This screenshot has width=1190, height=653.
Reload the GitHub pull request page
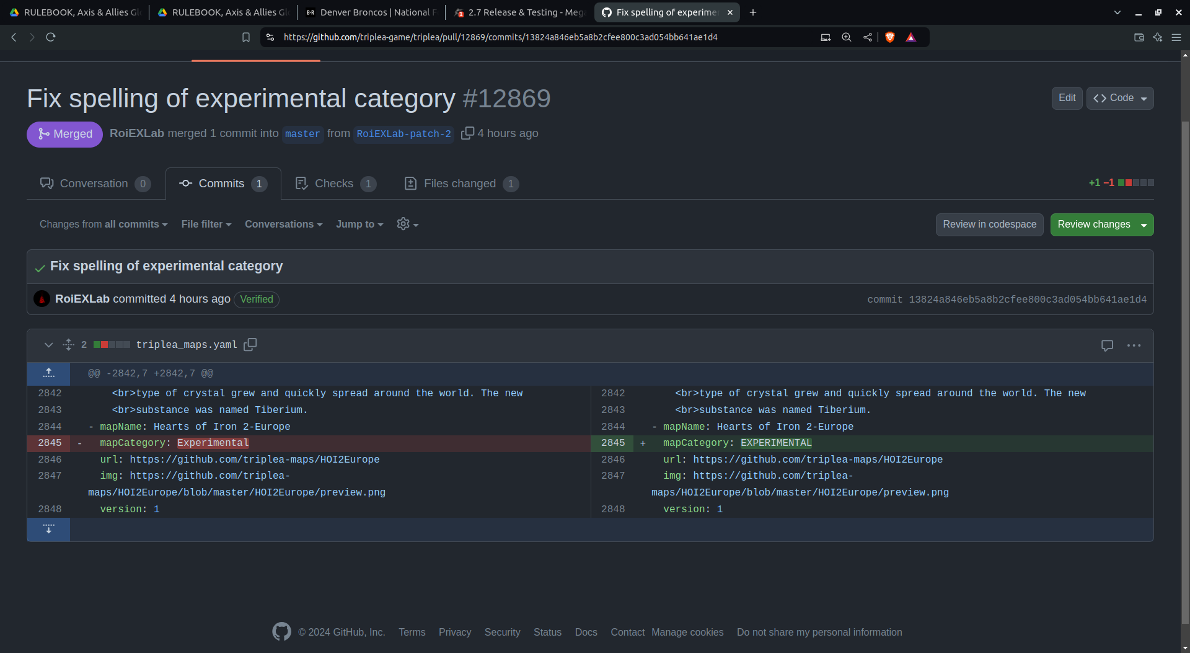51,37
